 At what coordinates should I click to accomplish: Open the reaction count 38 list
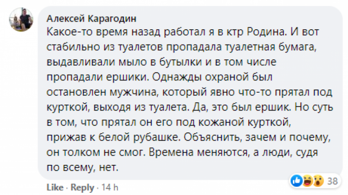pyautogui.click(x=332, y=181)
